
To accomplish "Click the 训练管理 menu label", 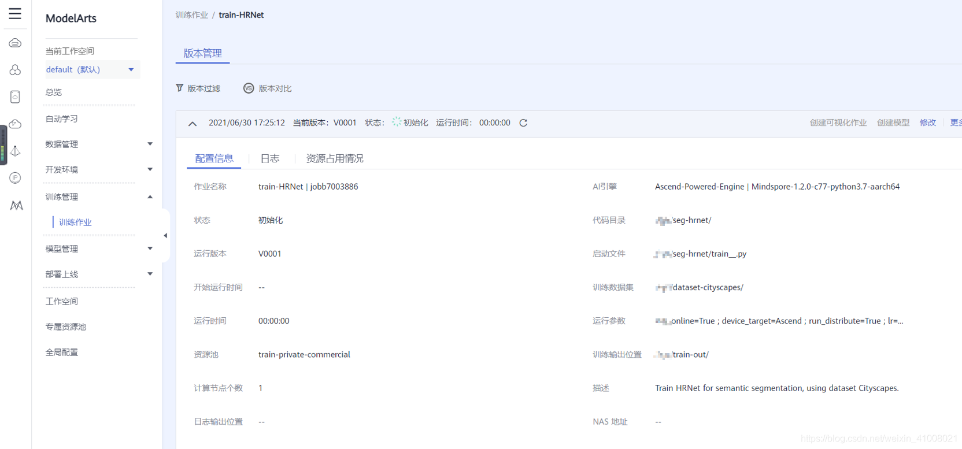I will click(62, 196).
